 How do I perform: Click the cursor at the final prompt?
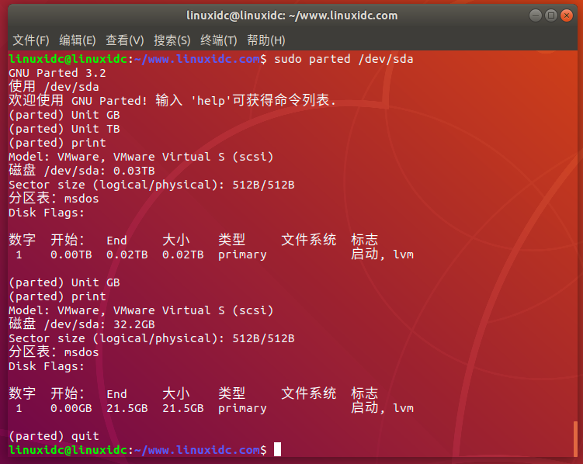[x=277, y=449]
